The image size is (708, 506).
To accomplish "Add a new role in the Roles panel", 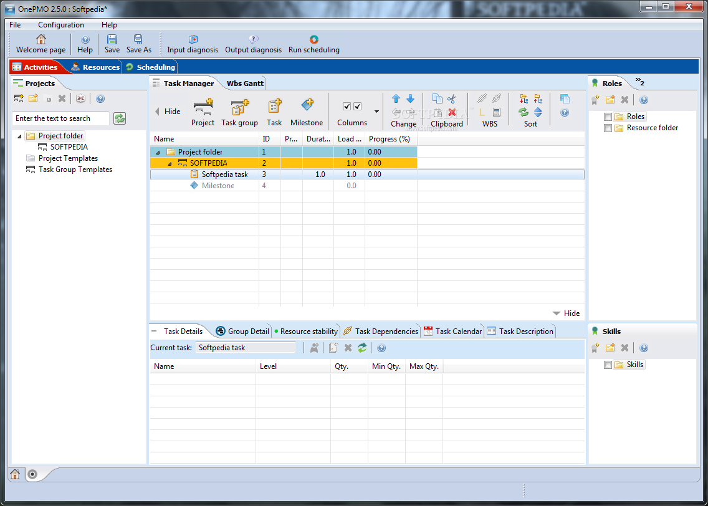I will (596, 100).
